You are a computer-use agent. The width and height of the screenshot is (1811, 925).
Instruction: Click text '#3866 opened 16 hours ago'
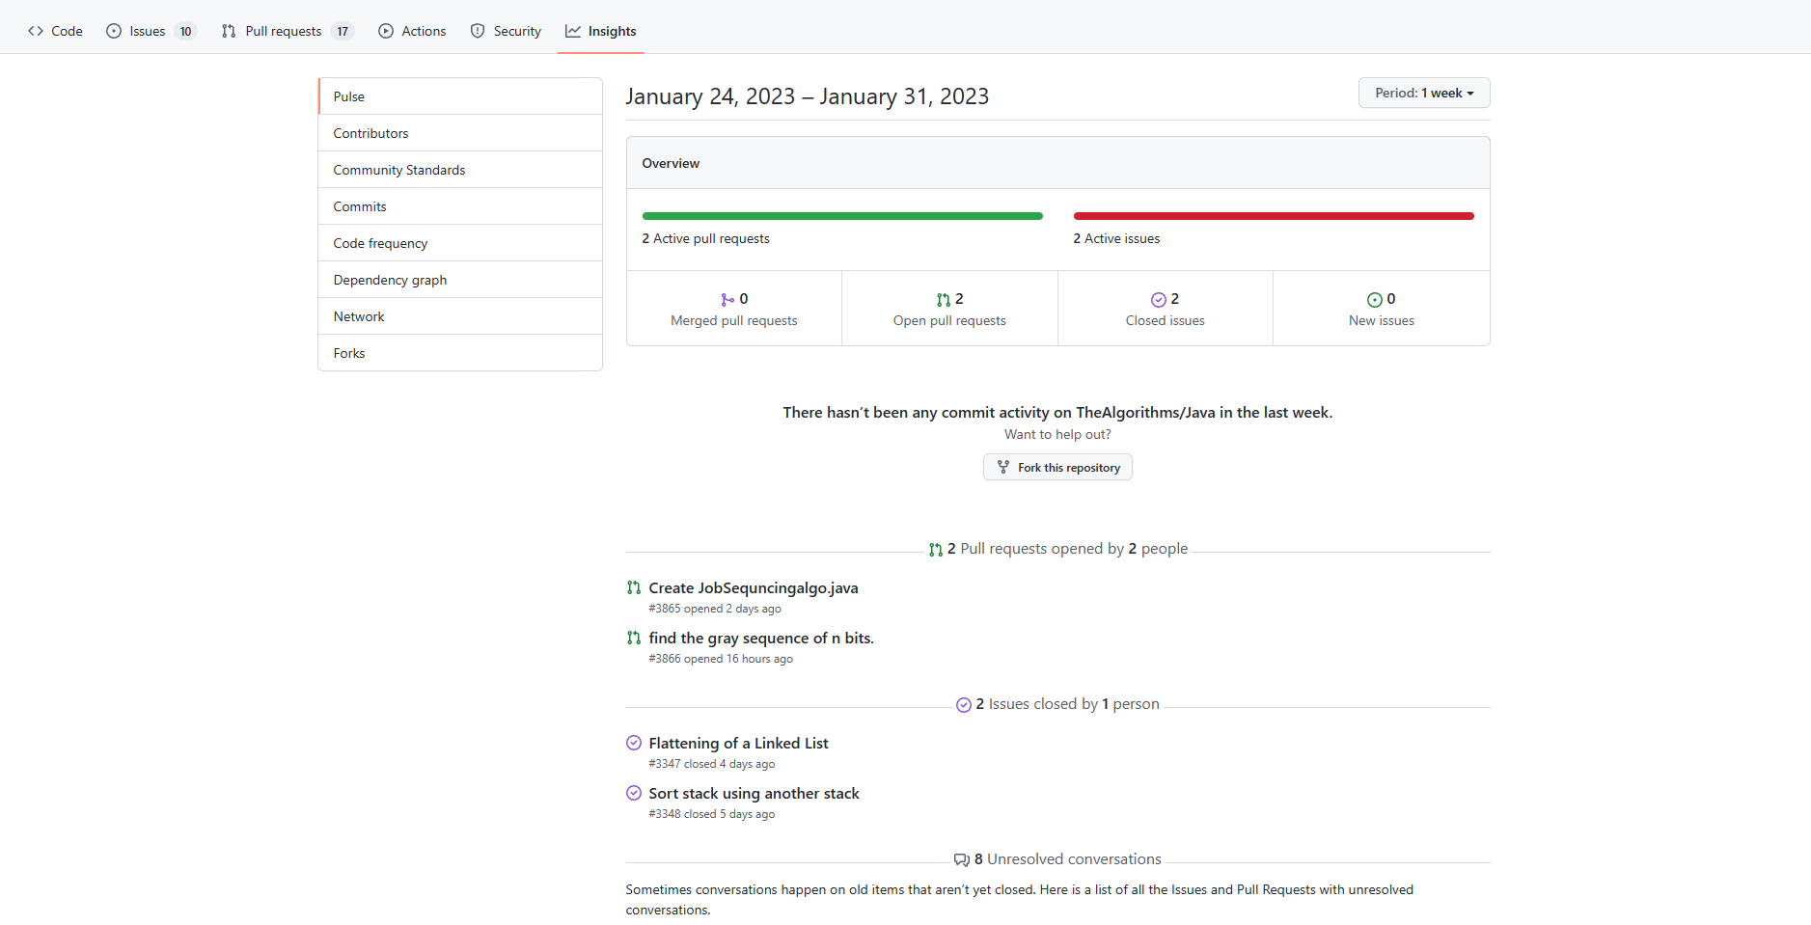pyautogui.click(x=721, y=659)
